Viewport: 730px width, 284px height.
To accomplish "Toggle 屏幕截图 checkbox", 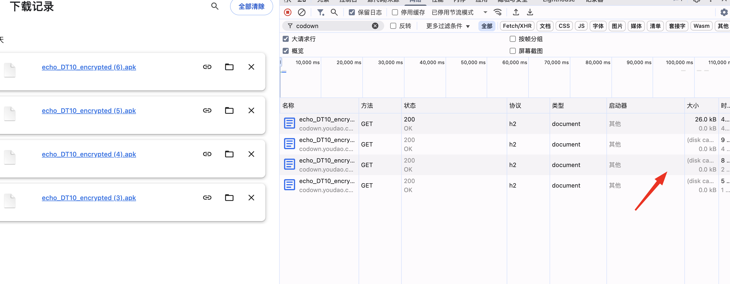I will click(x=513, y=51).
